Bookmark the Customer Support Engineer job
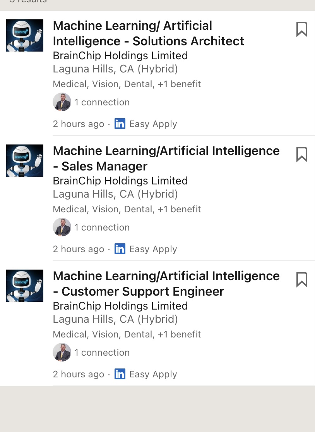The width and height of the screenshot is (315, 432). 301,280
